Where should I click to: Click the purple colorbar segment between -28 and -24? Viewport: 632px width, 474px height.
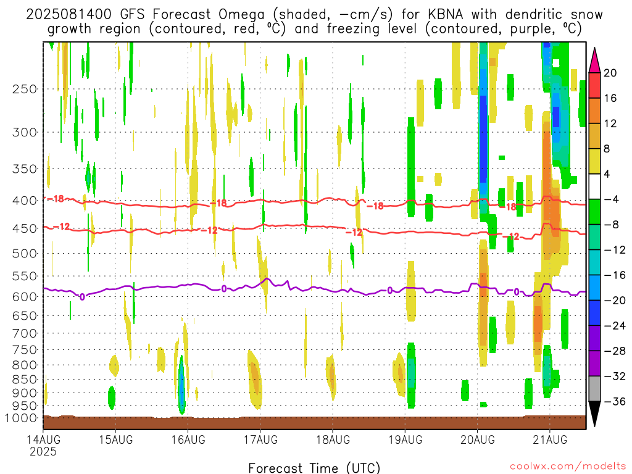click(x=594, y=338)
